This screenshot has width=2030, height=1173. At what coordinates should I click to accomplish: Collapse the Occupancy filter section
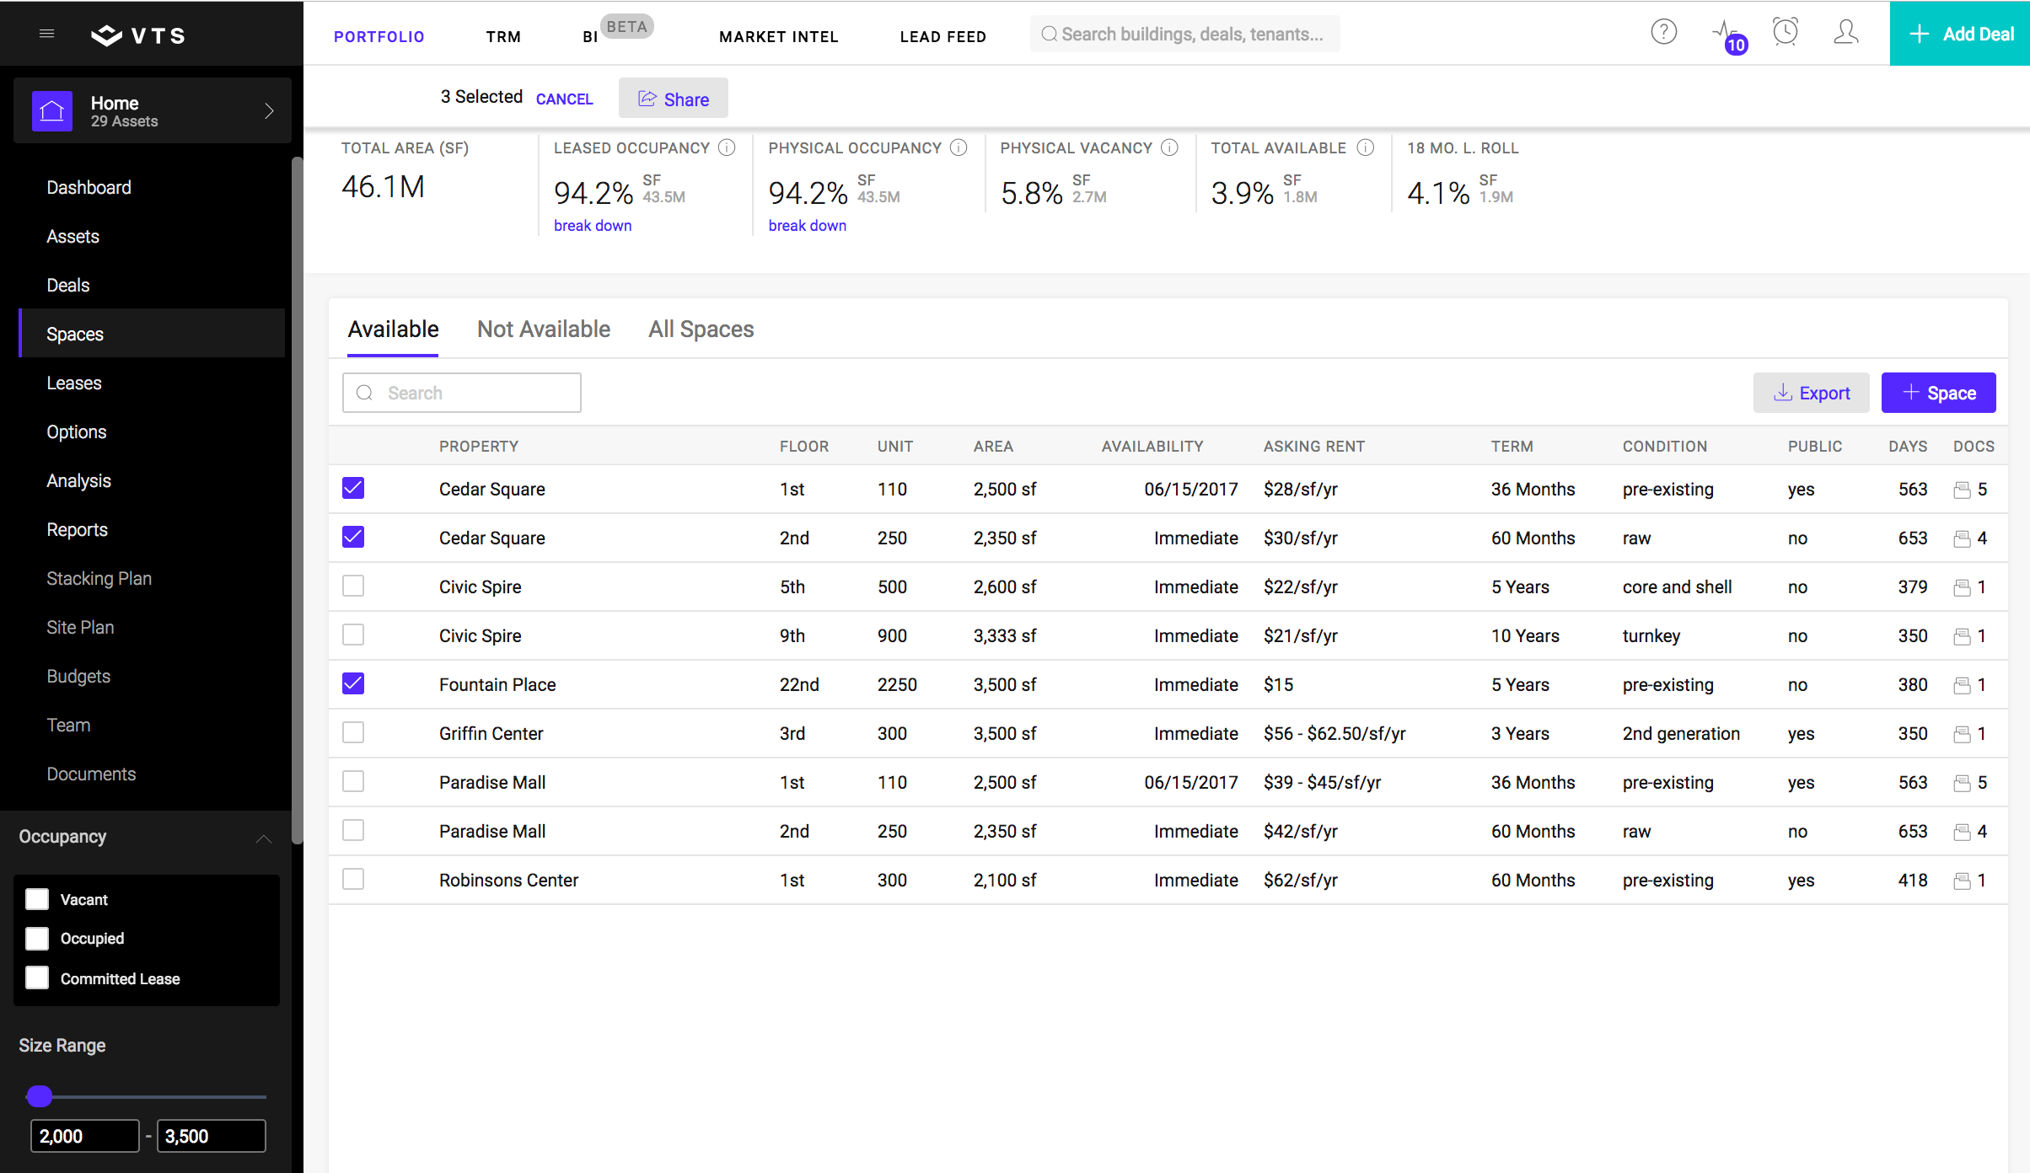pos(263,837)
